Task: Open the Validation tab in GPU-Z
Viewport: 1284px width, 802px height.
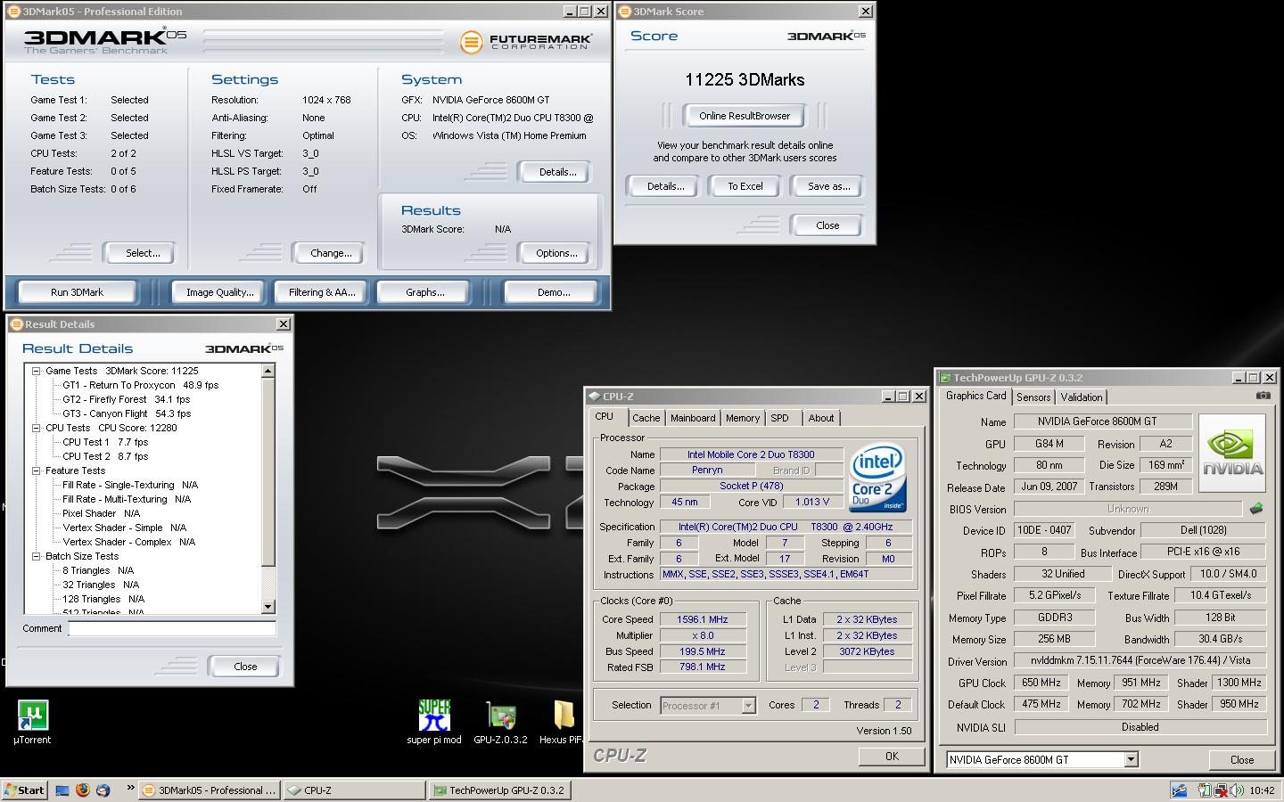Action: point(1082,397)
